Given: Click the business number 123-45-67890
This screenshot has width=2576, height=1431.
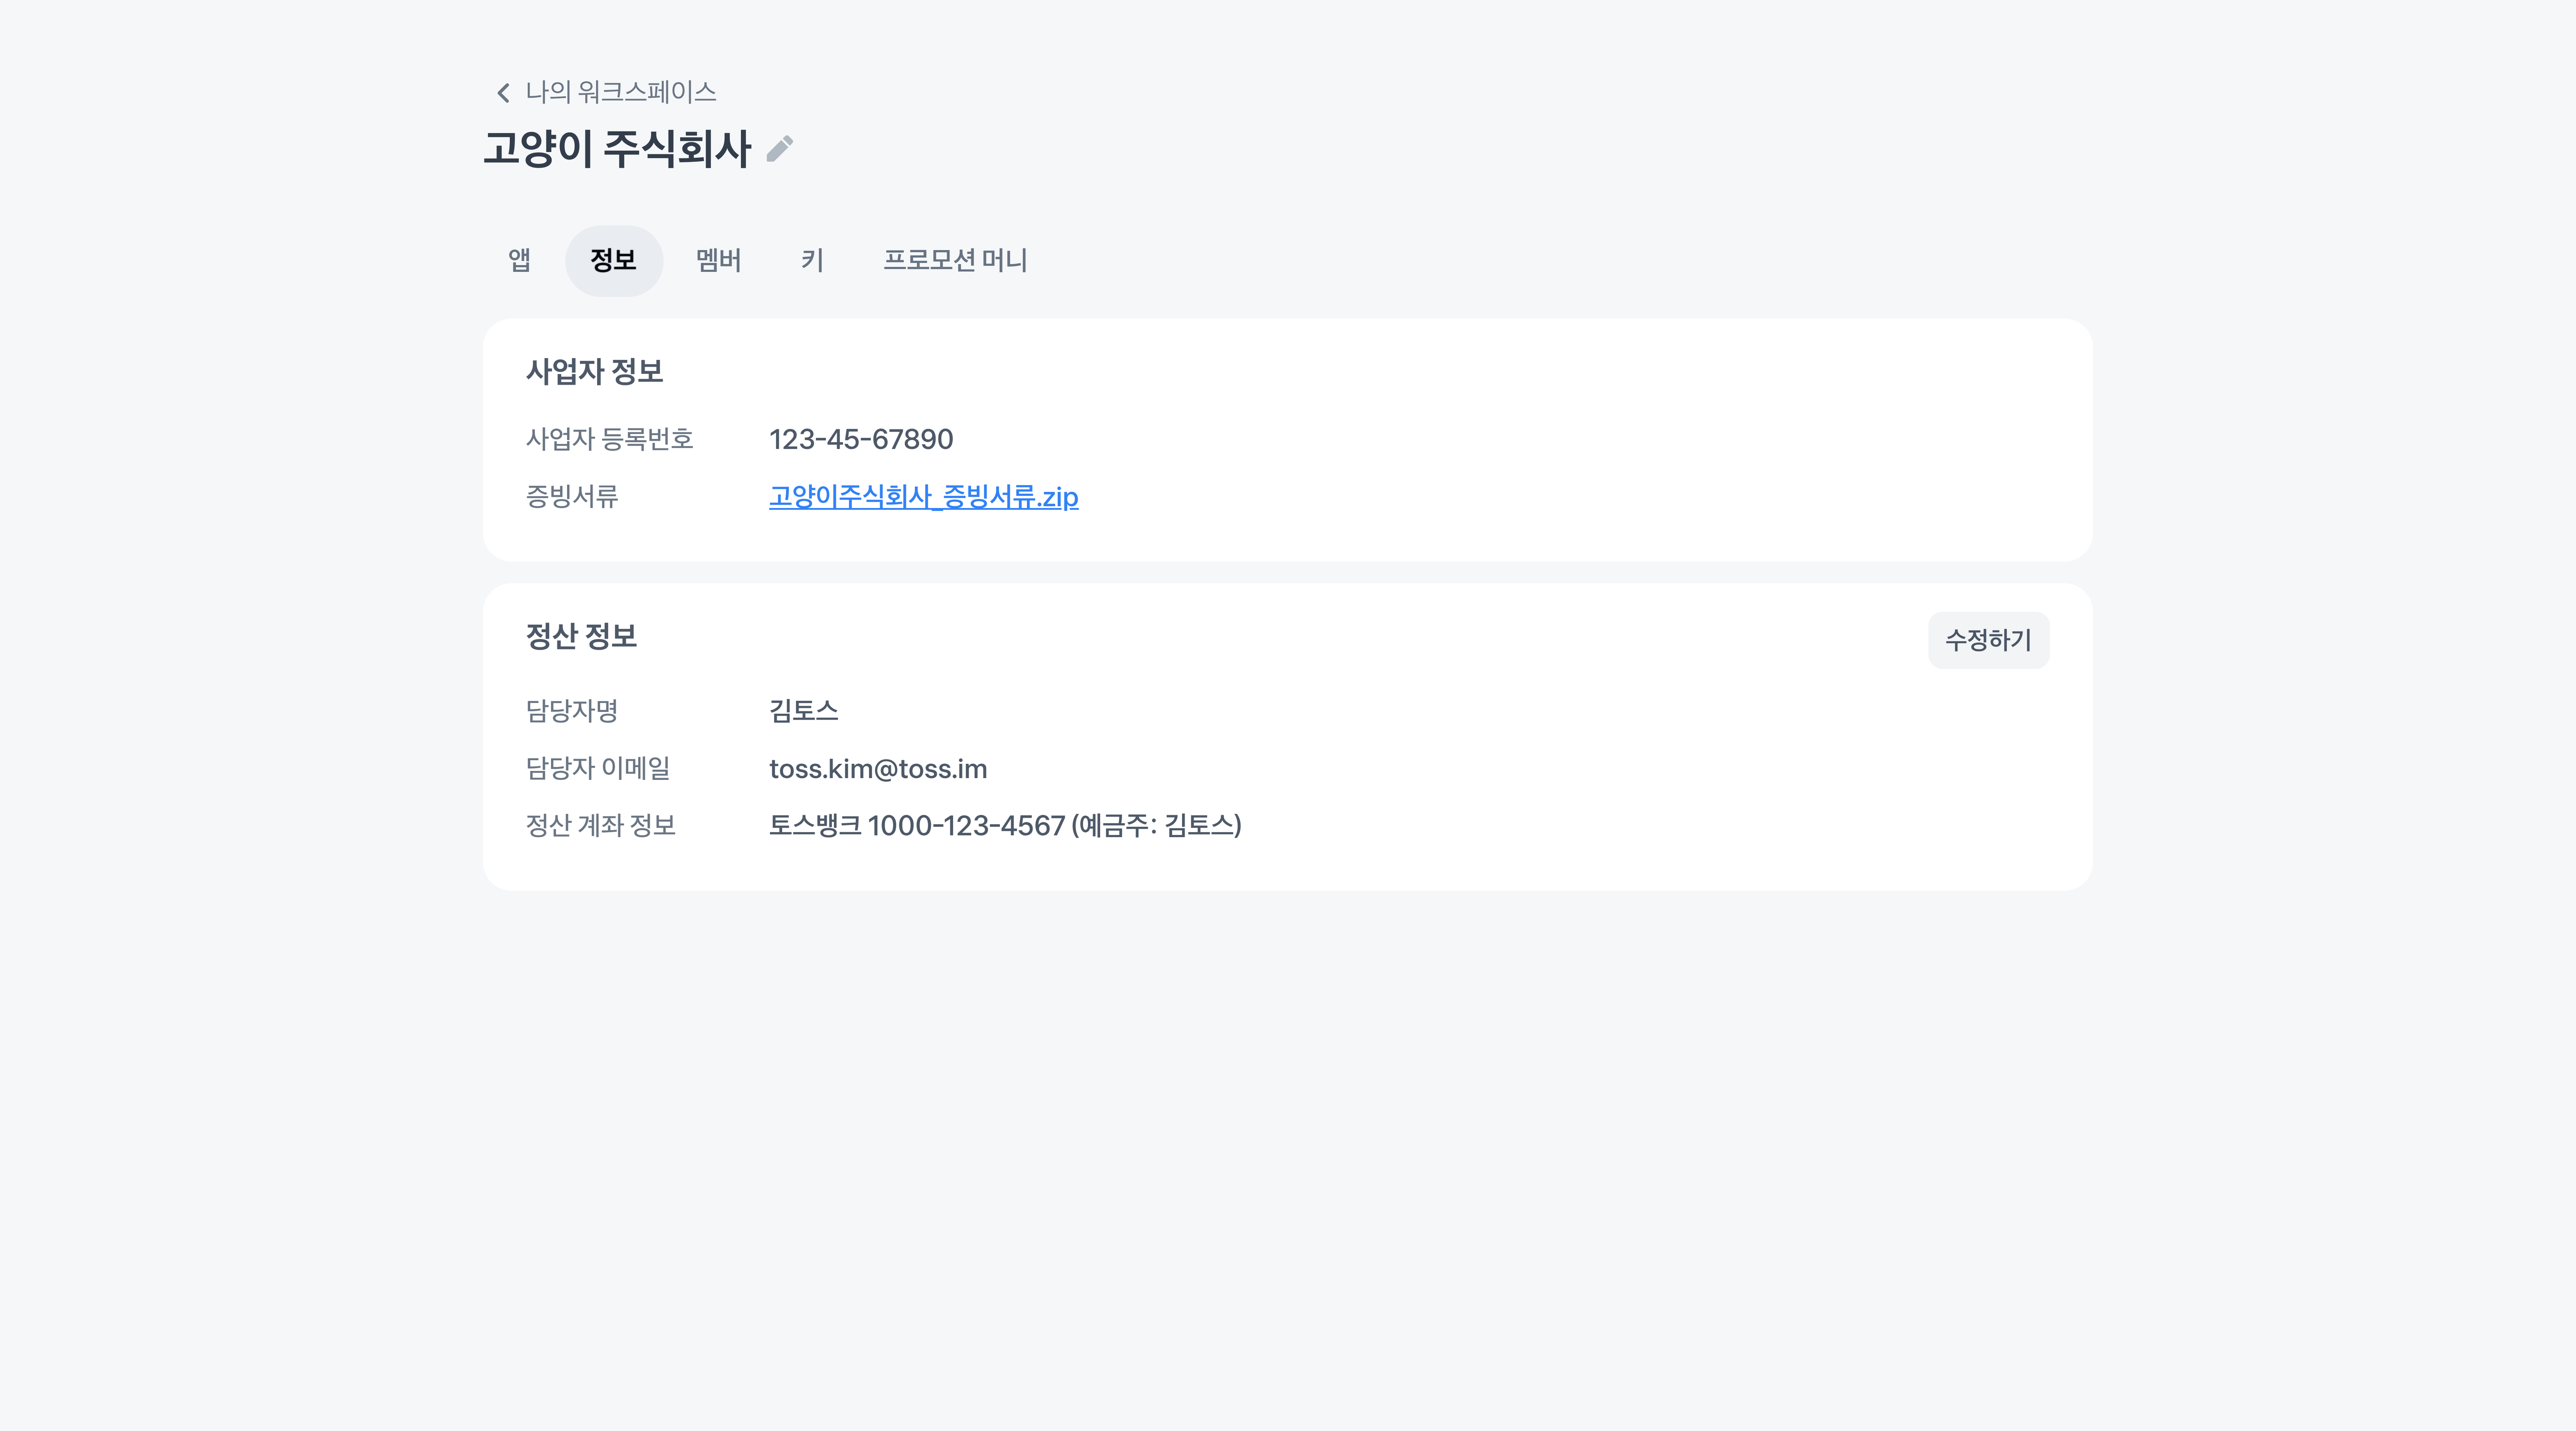Looking at the screenshot, I should (860, 439).
